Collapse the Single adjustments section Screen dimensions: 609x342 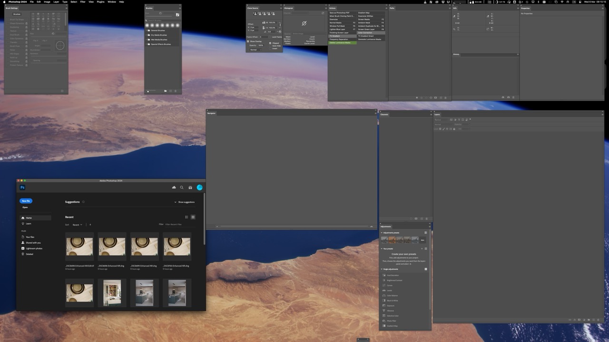(382, 269)
